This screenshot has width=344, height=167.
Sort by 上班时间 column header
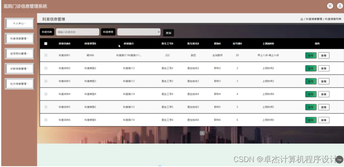(x=268, y=44)
